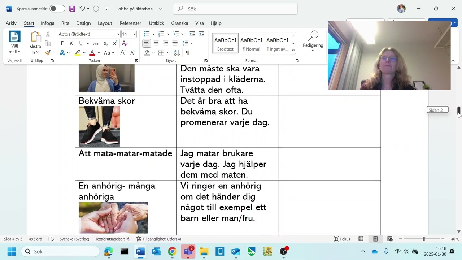
Task: Open the Granska tab
Action: point(180,23)
